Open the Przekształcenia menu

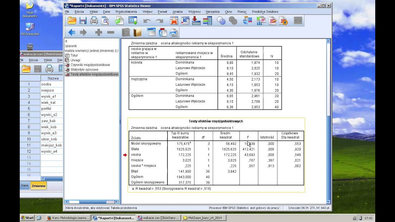click(126, 12)
